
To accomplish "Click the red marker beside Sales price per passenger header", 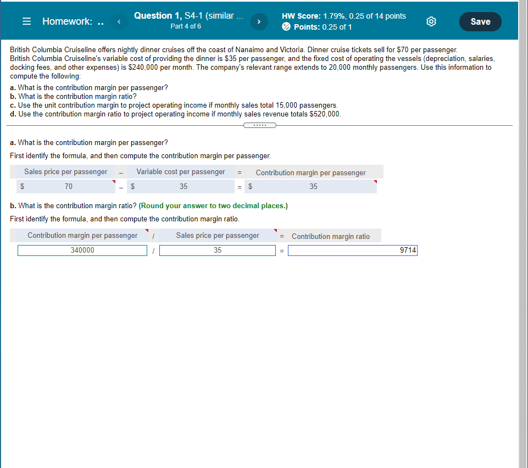I will tap(275, 231).
